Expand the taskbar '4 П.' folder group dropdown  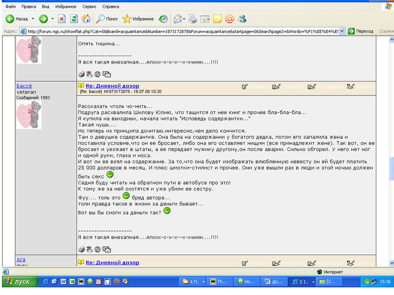coord(203,282)
